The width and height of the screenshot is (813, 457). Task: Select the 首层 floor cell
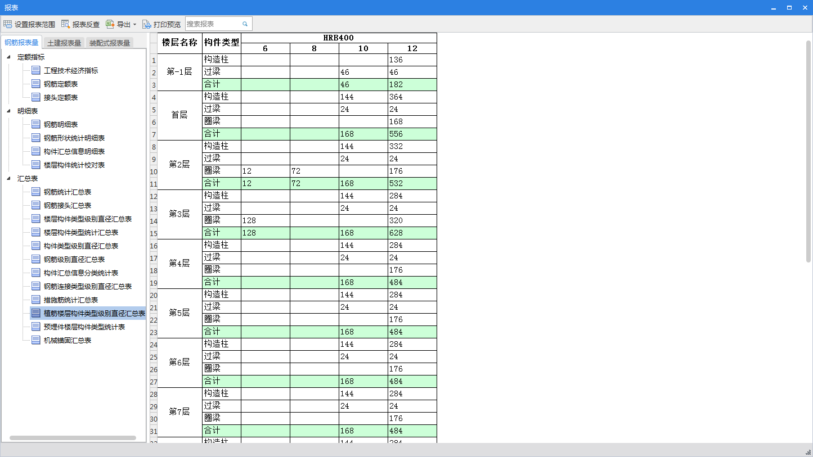179,115
